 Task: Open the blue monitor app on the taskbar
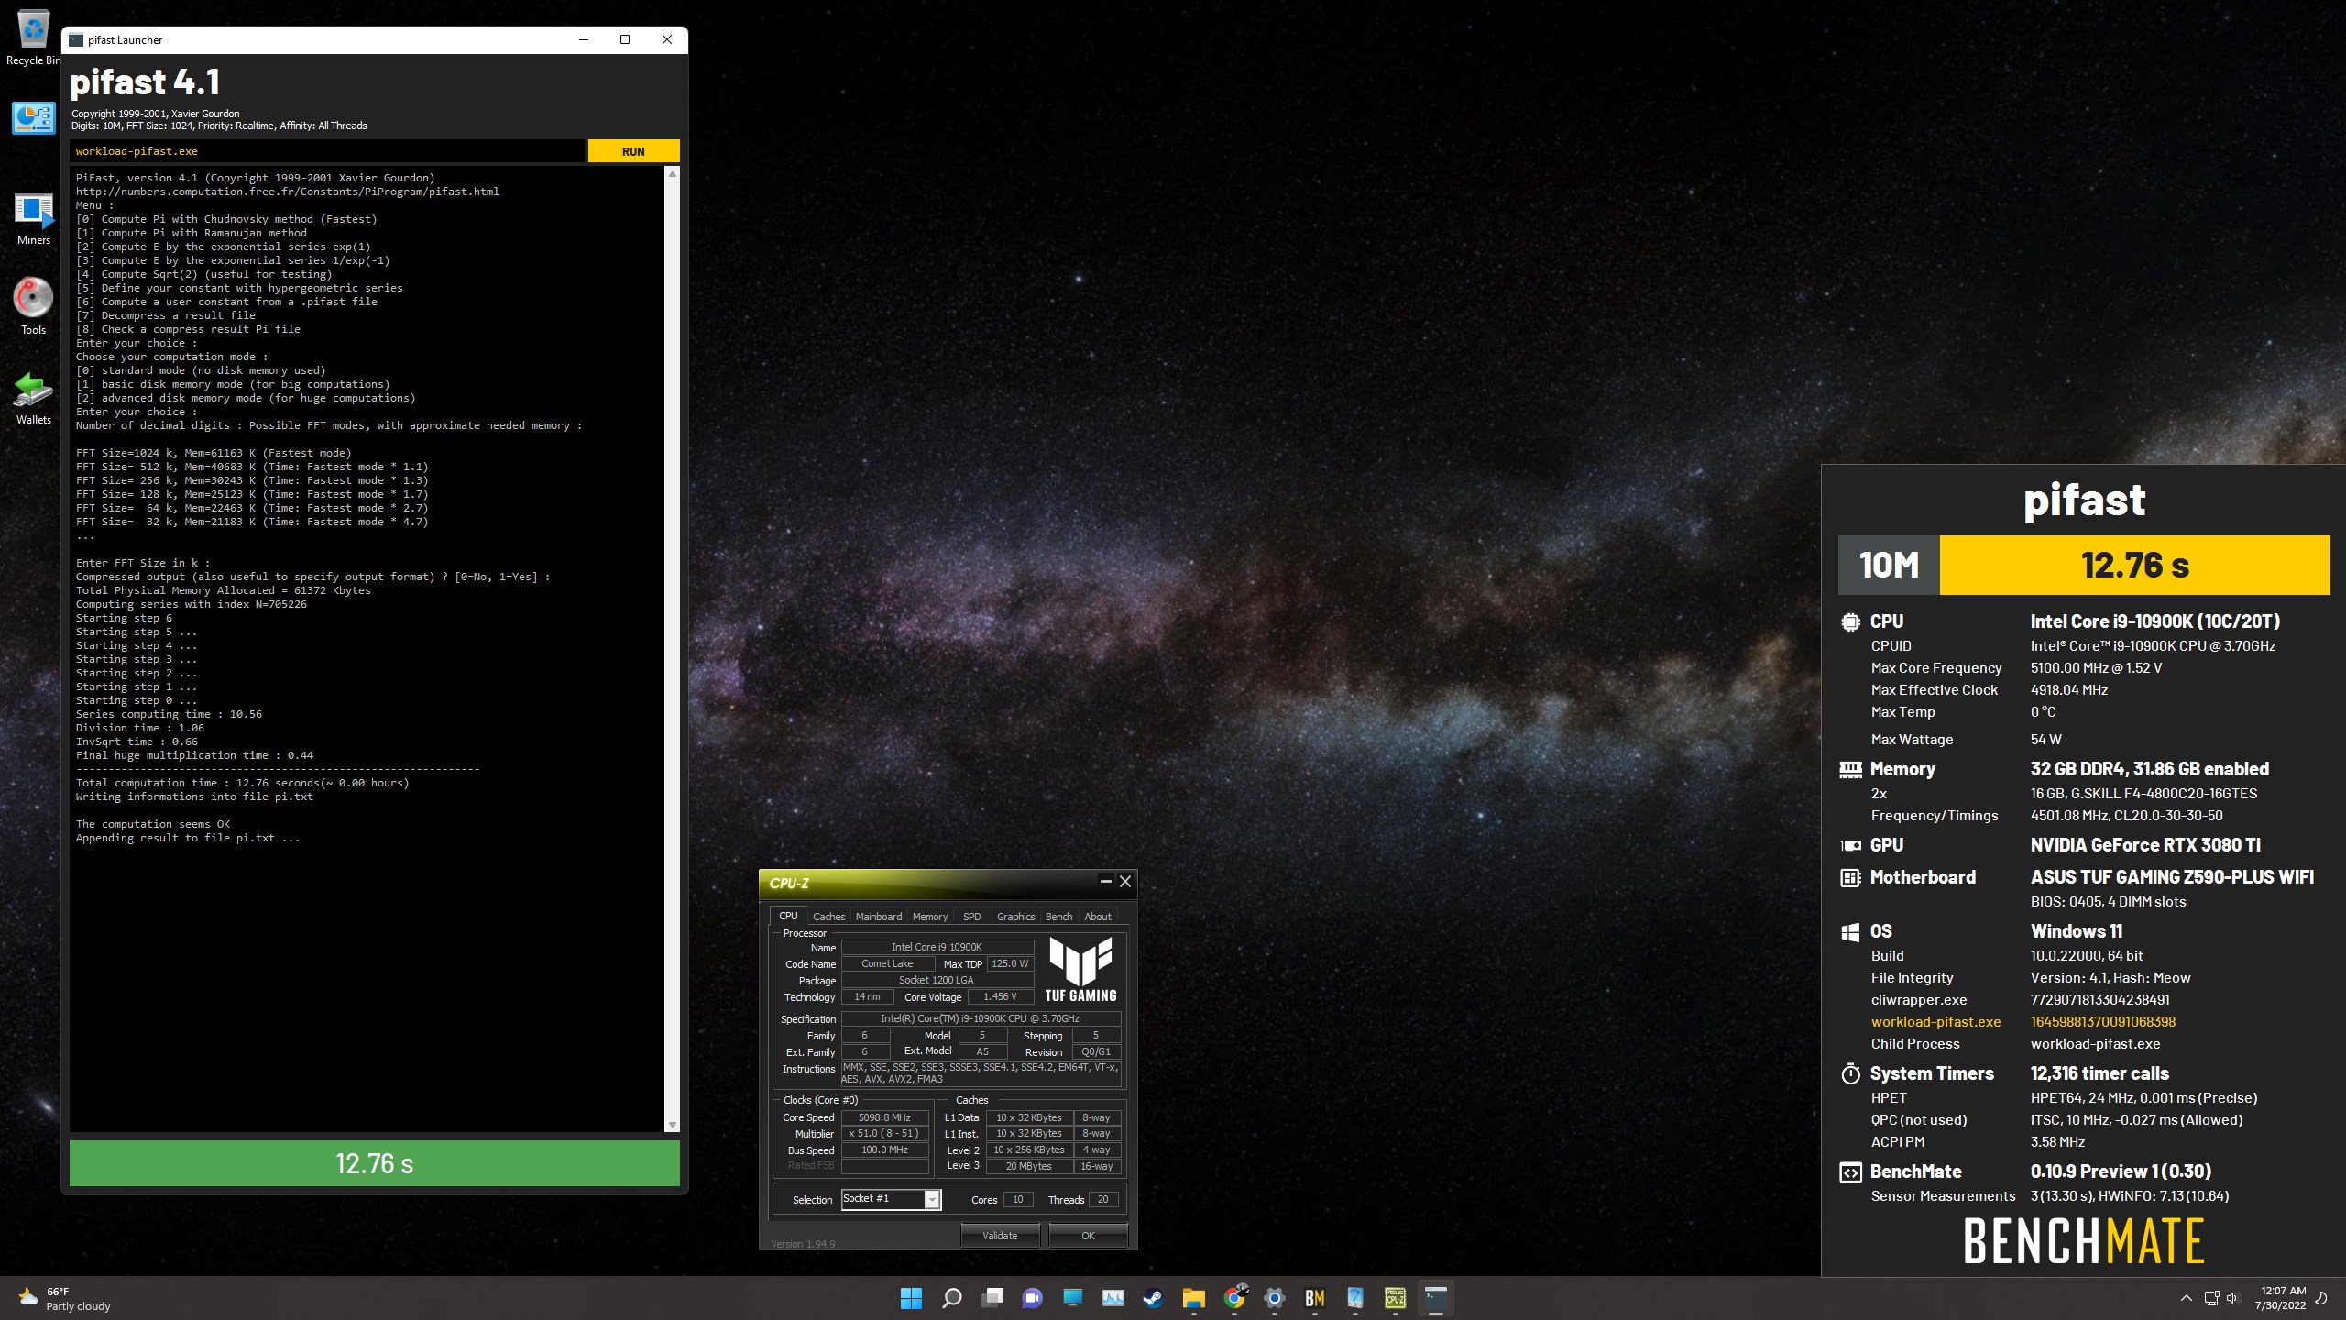(1072, 1298)
